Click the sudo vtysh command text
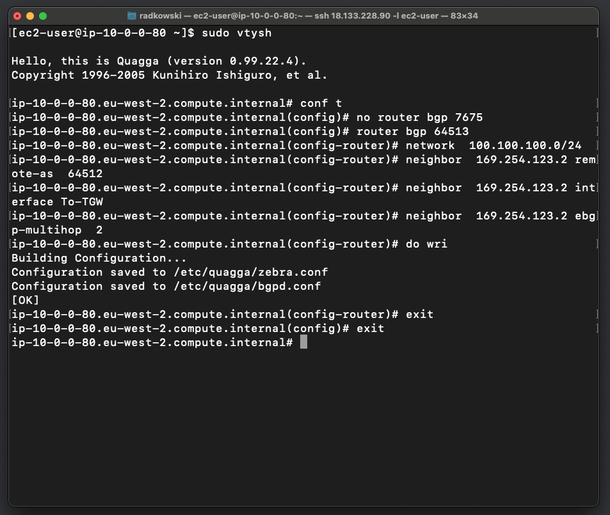The width and height of the screenshot is (610, 515). (237, 33)
